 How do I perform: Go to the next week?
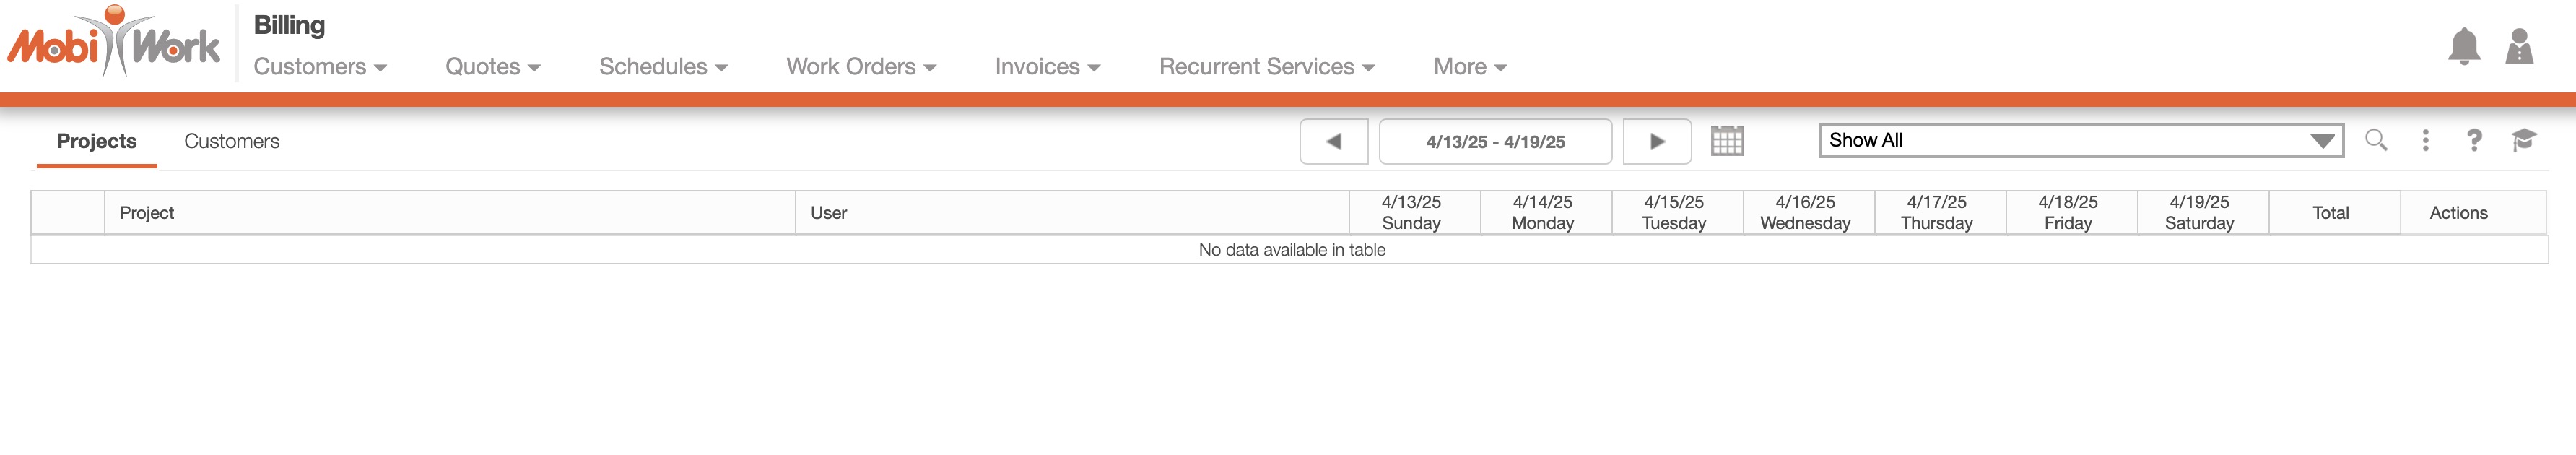point(1656,142)
